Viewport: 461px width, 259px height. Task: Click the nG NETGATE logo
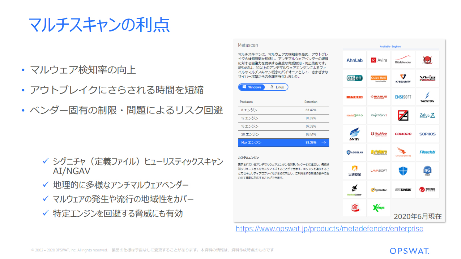427,171
